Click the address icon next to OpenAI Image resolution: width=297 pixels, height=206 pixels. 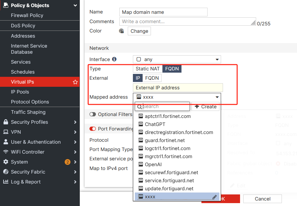[141, 164]
